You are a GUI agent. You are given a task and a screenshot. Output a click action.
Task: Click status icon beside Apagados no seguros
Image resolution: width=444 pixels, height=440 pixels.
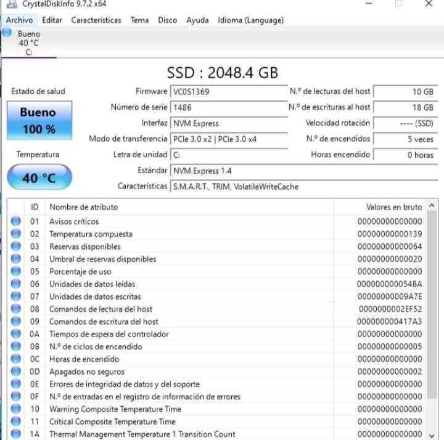click(x=16, y=372)
